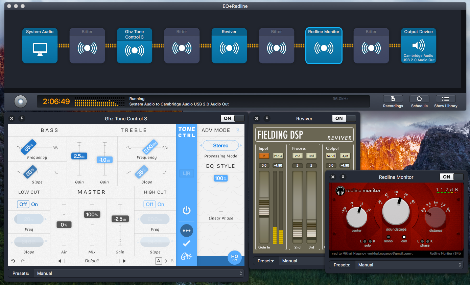Toggle the HQ ON button

235,258
